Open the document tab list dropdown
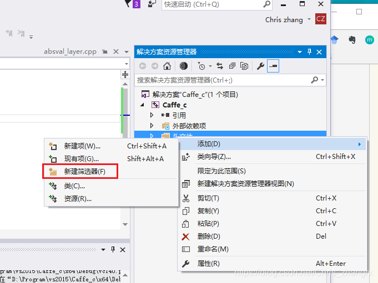The width and height of the screenshot is (378, 283). 127,52
